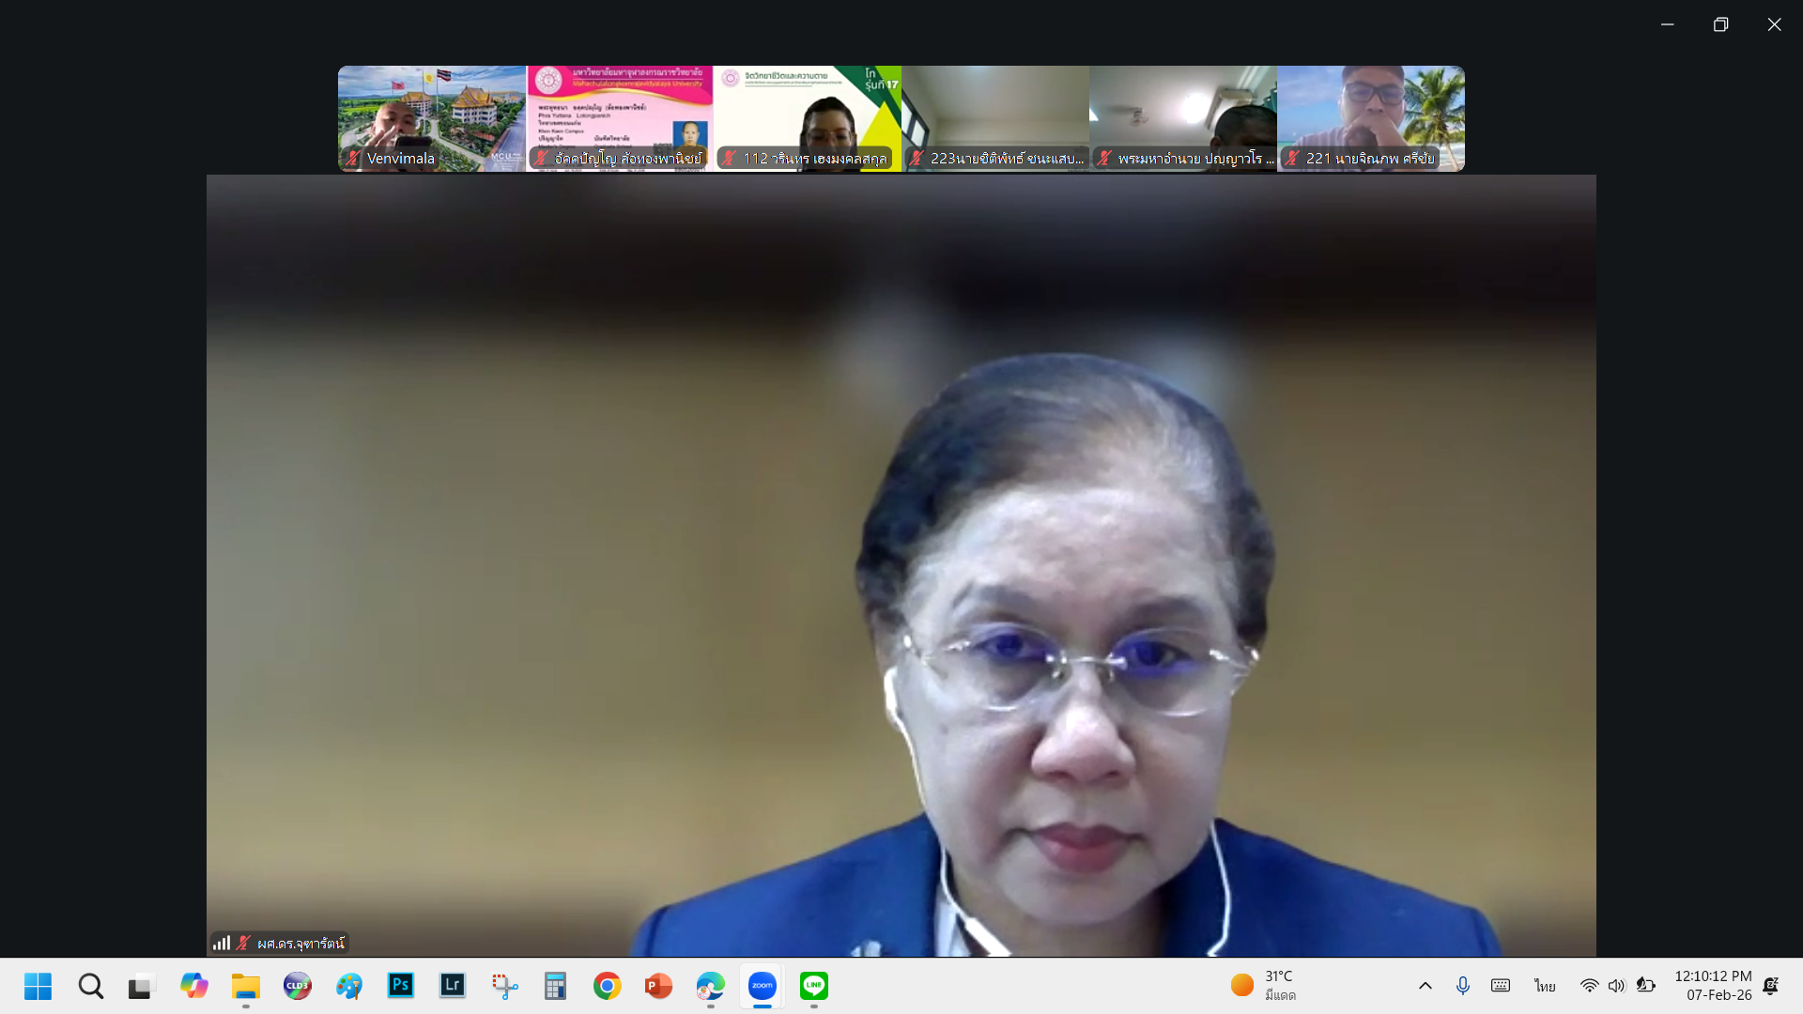Click the Venvimala participant video thumbnail
This screenshot has height=1014, width=1803.
pos(431,113)
